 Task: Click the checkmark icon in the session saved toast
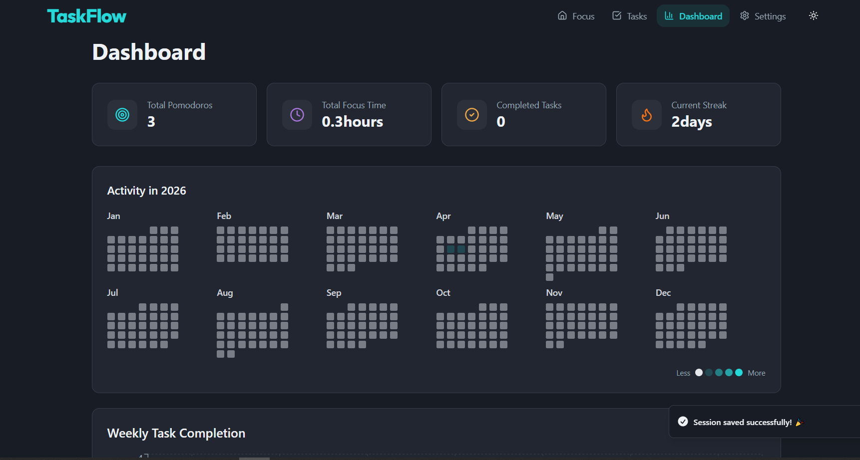(683, 422)
